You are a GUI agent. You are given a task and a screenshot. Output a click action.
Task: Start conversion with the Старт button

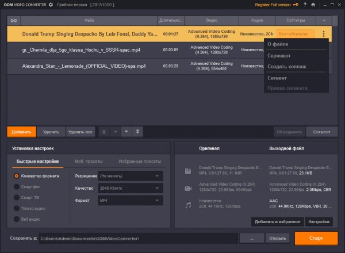316,238
